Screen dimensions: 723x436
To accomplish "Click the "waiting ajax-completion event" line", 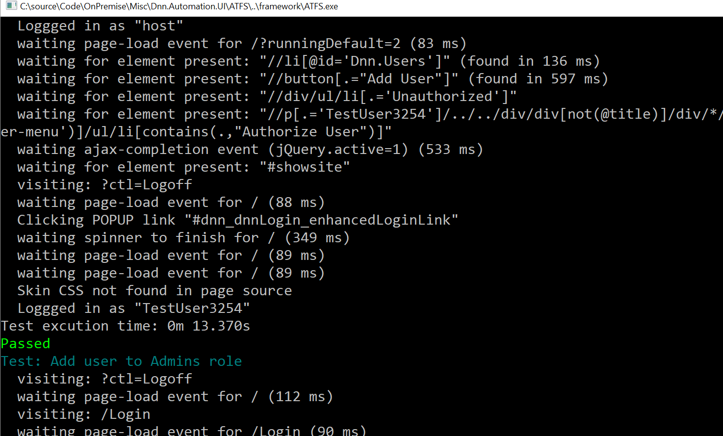I will (250, 149).
